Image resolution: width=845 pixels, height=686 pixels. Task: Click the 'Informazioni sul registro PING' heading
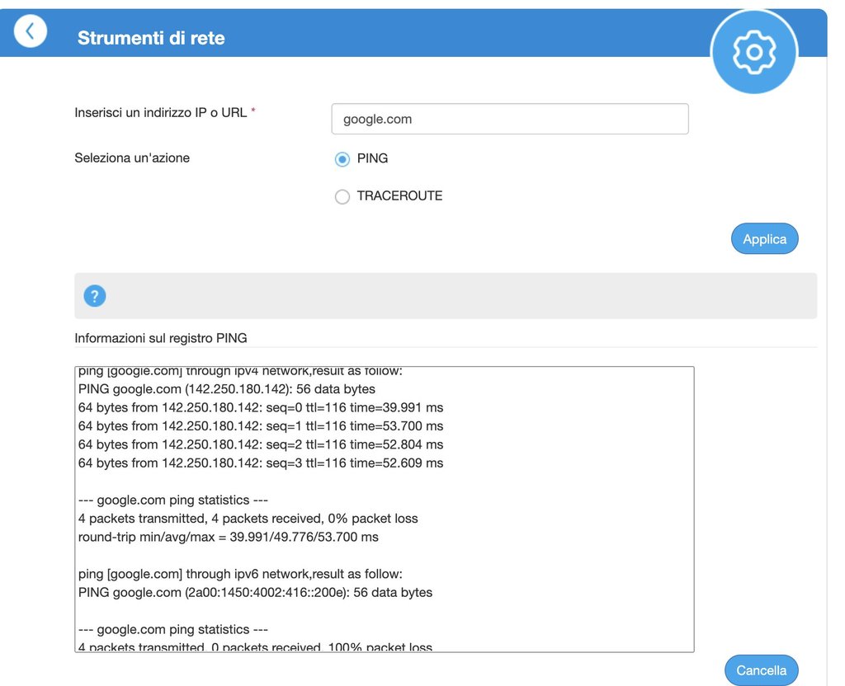tap(161, 338)
